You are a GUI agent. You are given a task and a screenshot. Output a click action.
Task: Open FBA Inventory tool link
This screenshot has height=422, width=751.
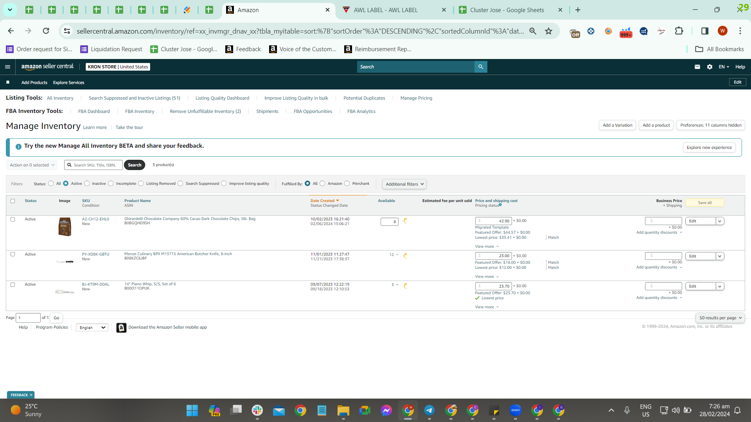click(140, 111)
